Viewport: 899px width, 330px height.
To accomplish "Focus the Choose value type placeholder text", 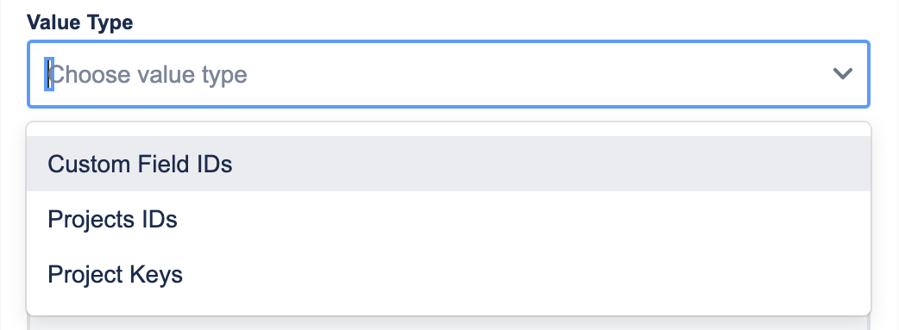I will tap(148, 74).
